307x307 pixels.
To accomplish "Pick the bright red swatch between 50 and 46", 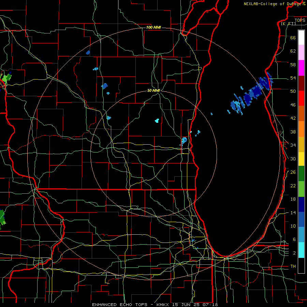I will 301,98.
